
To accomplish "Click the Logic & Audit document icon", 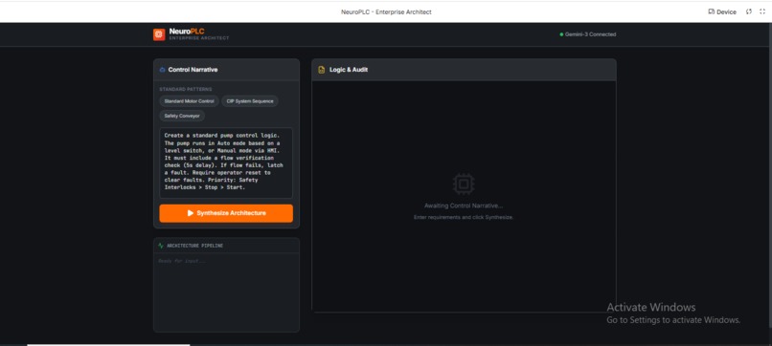I will coord(322,70).
